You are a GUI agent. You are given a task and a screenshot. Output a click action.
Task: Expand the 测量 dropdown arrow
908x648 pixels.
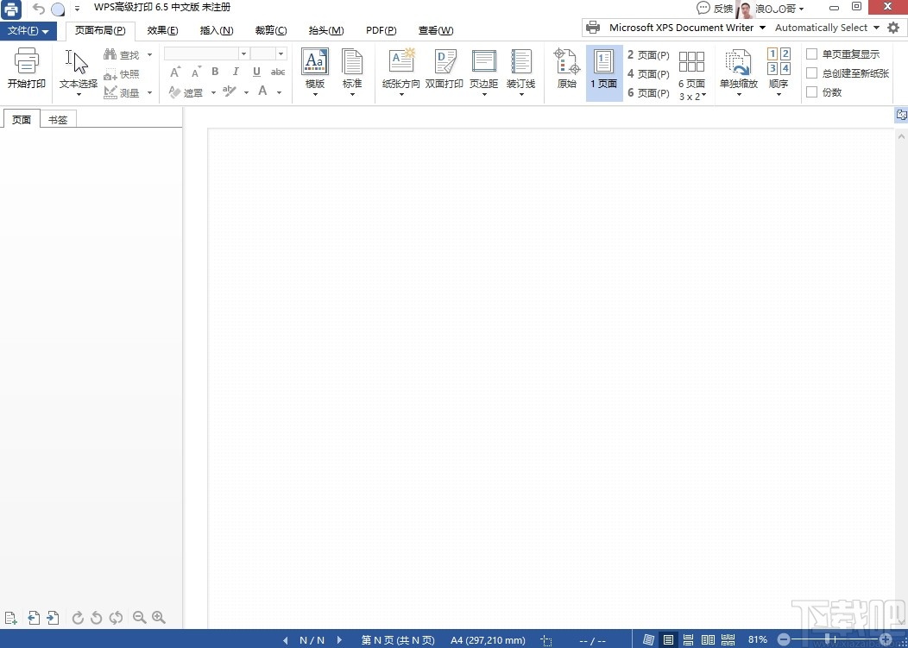coord(149,92)
